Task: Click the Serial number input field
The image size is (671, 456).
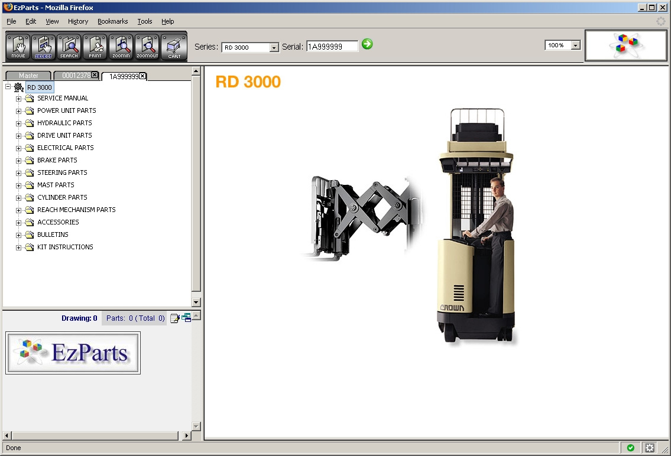Action: click(x=332, y=46)
